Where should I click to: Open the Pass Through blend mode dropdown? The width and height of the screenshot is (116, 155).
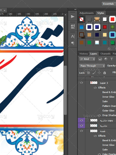pos(92,66)
